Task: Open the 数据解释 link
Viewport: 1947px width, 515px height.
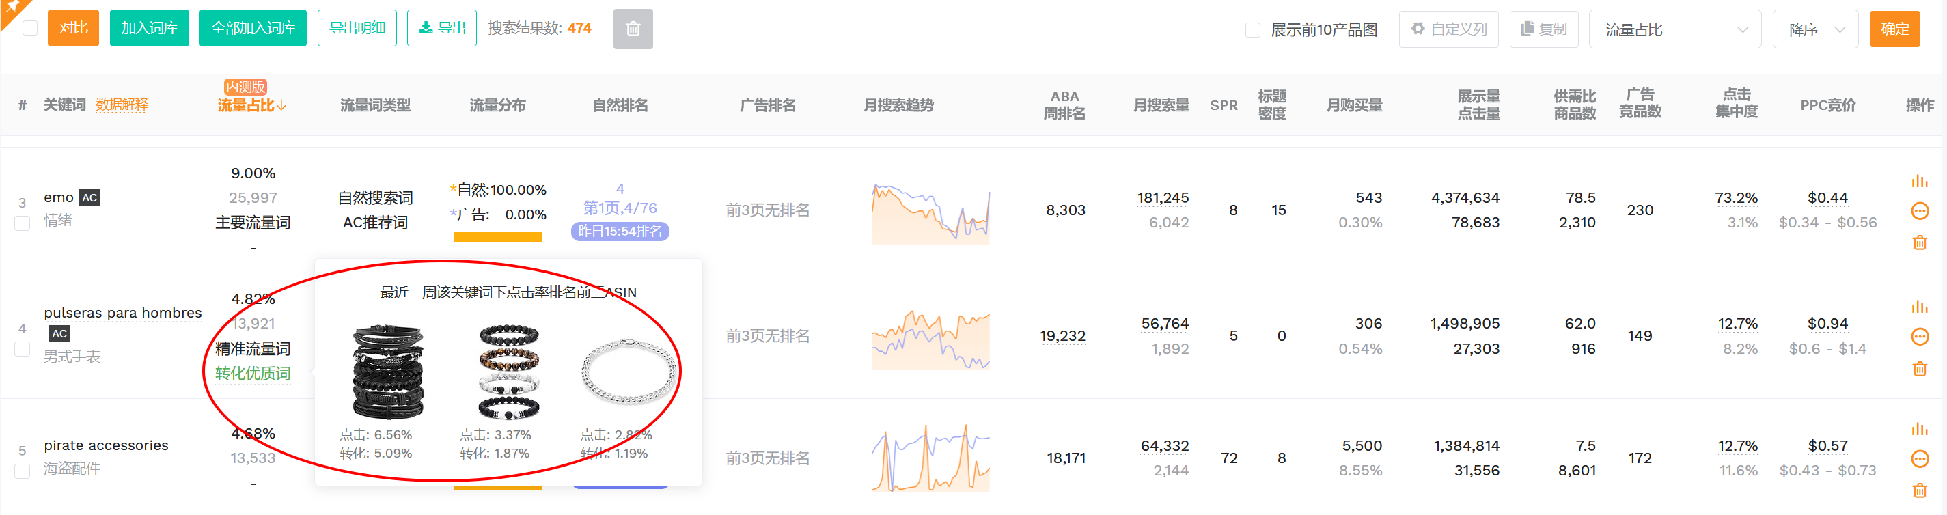Action: 122,105
